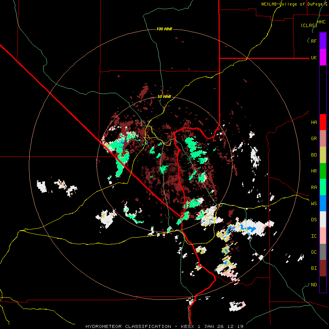Pick the RA light green legend swatch
The image size is (329, 329).
coord(323,187)
